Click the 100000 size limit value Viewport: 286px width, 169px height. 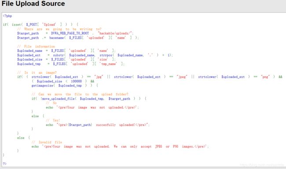pos(76,81)
